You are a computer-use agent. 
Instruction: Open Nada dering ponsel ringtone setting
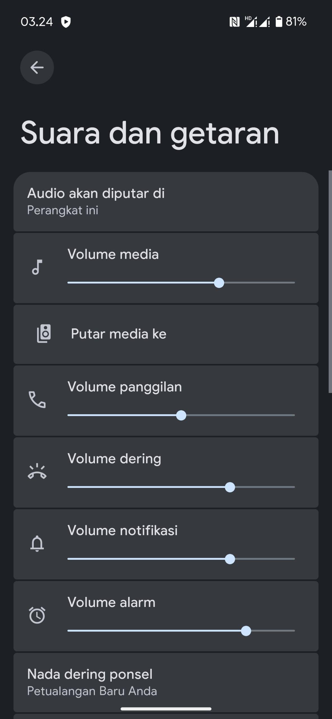click(x=166, y=682)
